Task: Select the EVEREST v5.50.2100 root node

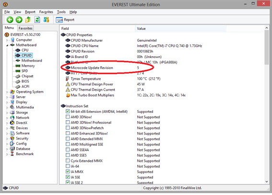Action: [23, 35]
